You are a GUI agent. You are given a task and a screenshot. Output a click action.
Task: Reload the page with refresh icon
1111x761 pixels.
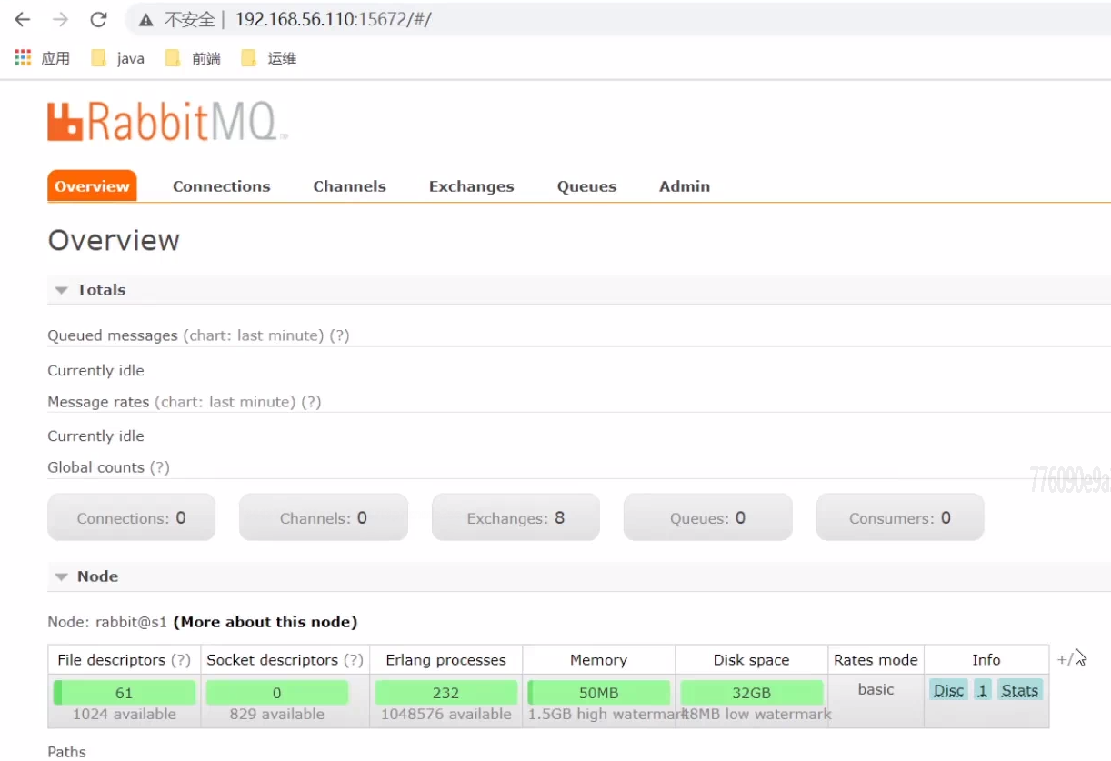(x=98, y=19)
